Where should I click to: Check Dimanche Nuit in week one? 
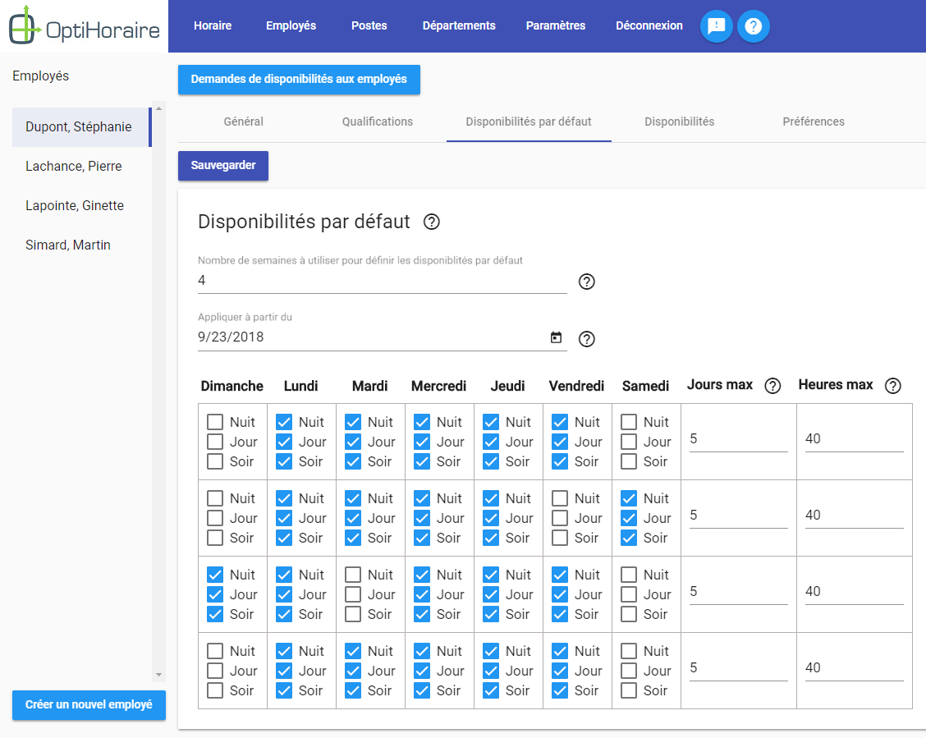[x=215, y=422]
